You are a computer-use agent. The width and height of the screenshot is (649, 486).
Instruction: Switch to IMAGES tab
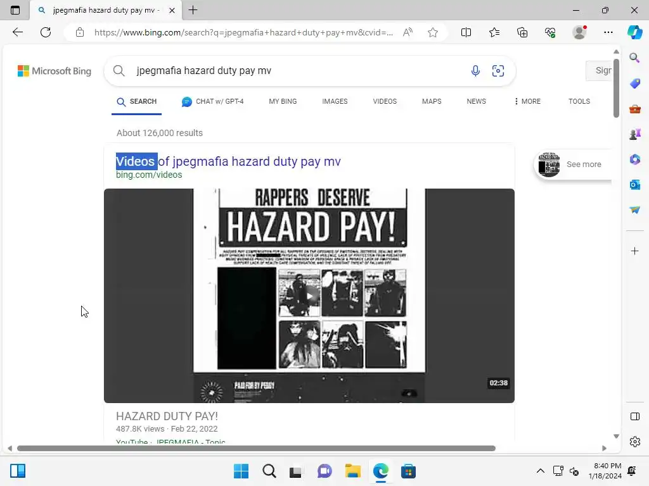tap(335, 102)
